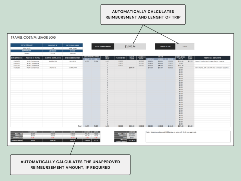Click the DINNER sub-header under Meals
Screen dimensions: 241x181
pyautogui.click(x=171, y=59)
